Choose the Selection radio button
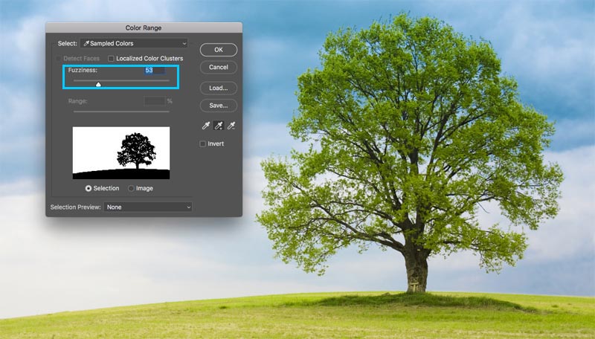595x339 pixels. (89, 188)
